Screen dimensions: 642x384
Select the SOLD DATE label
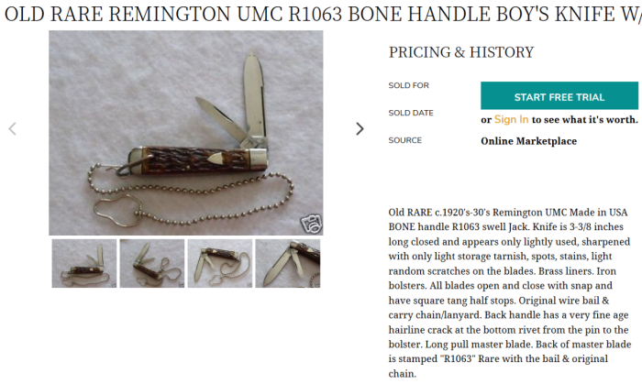click(411, 113)
